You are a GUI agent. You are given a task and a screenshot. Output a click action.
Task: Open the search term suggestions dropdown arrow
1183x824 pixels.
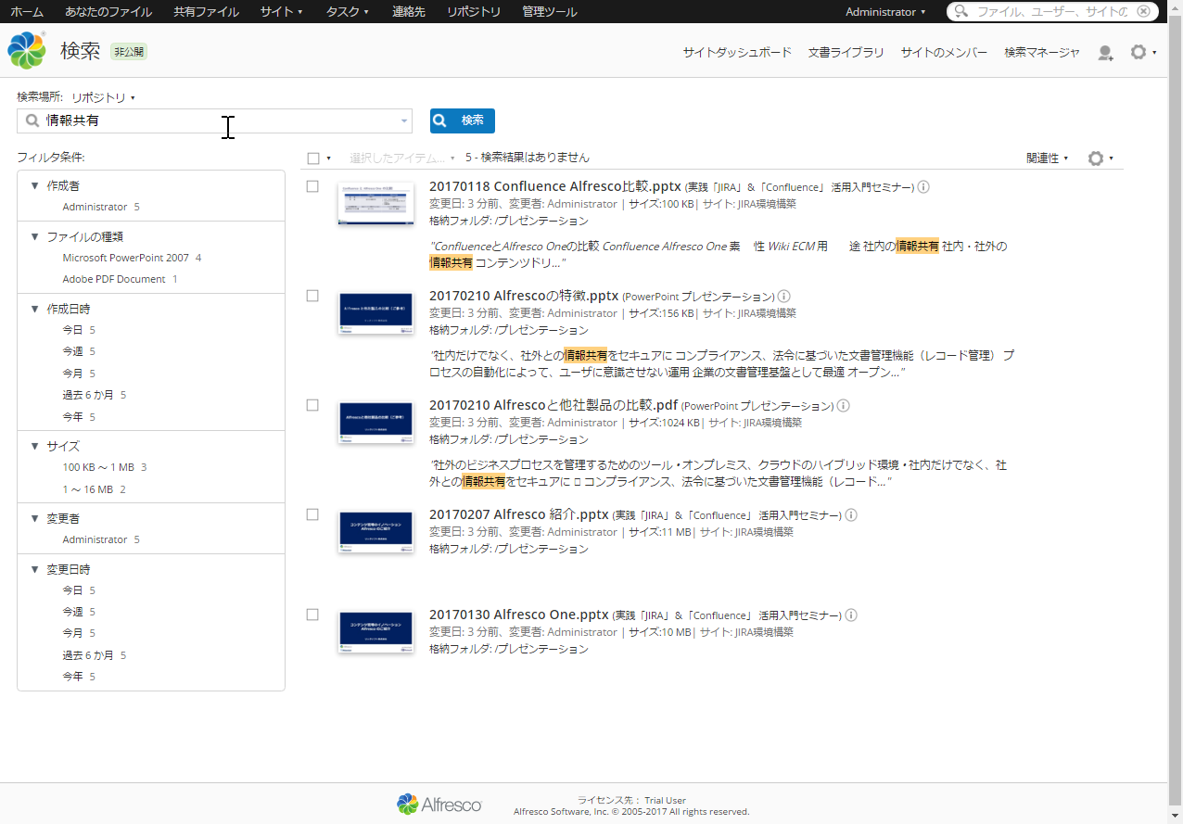(x=404, y=121)
